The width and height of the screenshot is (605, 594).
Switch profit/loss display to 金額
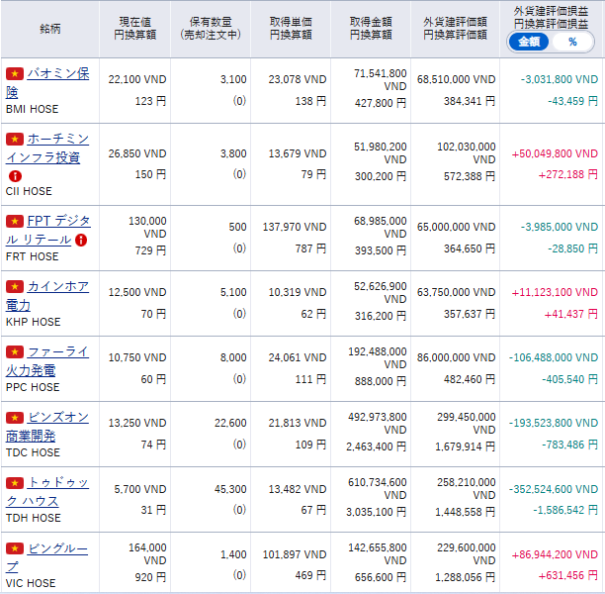click(x=529, y=42)
